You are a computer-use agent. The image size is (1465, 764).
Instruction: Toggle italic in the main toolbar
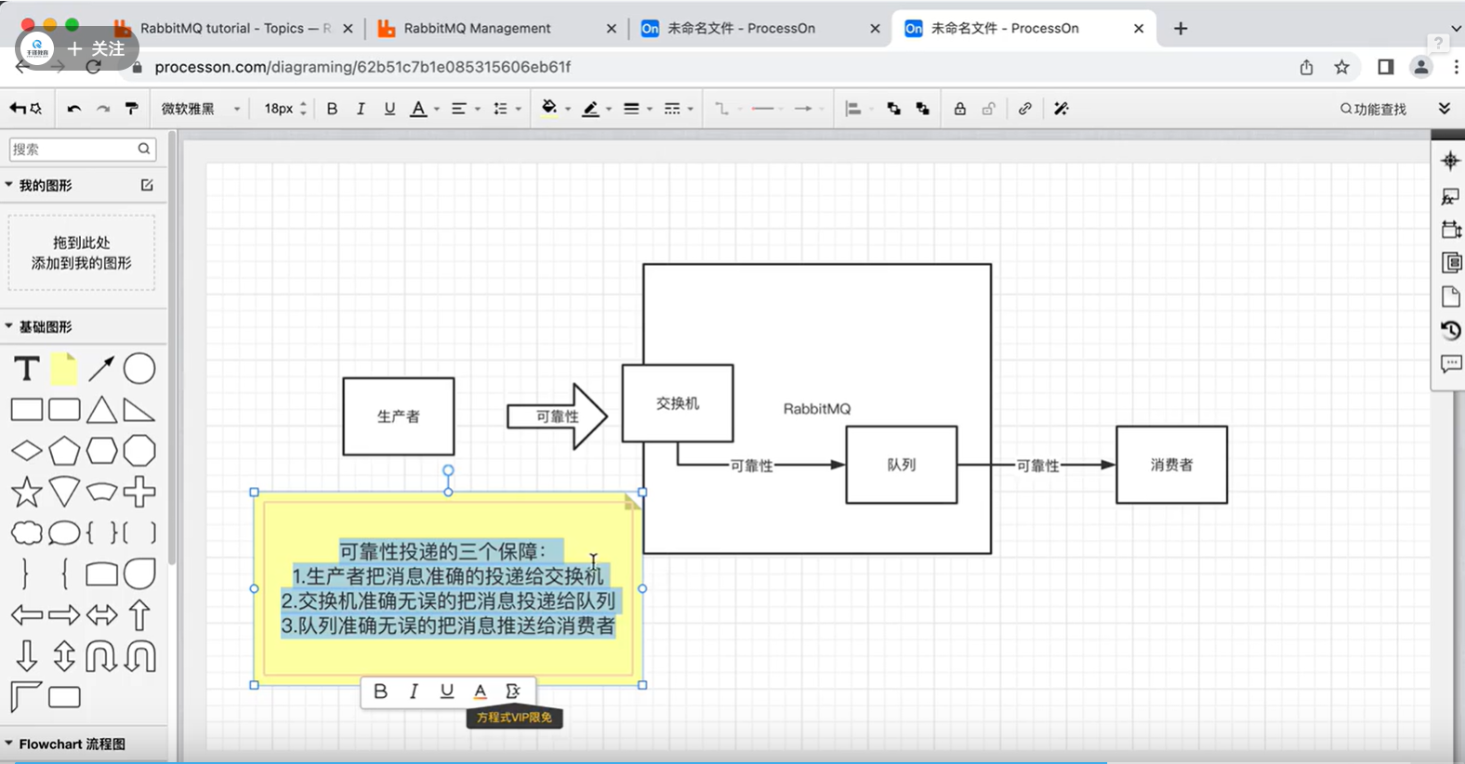[x=361, y=109]
